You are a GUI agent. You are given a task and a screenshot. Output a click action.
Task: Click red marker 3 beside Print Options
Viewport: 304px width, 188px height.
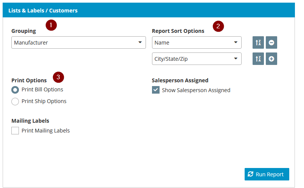(x=58, y=77)
